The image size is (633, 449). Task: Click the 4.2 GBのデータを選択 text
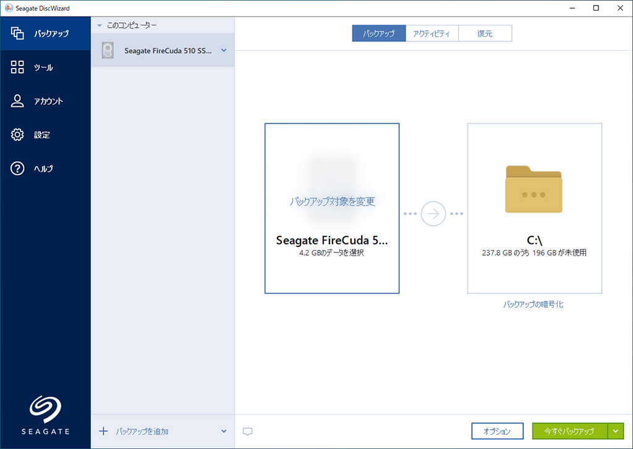332,253
